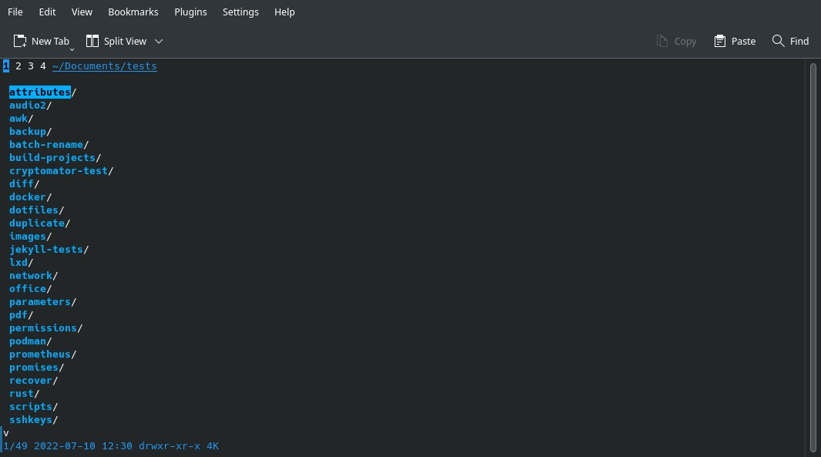The image size is (821, 457).
Task: Select the permissions directory
Action: [x=43, y=328]
